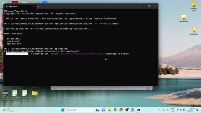Select the upper right folder desktop icon
Viewport: 201px width, 113px height.
pos(184,18)
